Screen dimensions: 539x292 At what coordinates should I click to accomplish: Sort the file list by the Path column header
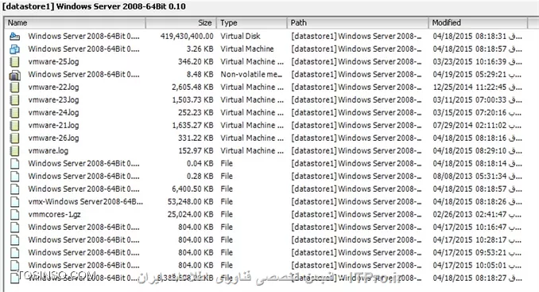(358, 23)
